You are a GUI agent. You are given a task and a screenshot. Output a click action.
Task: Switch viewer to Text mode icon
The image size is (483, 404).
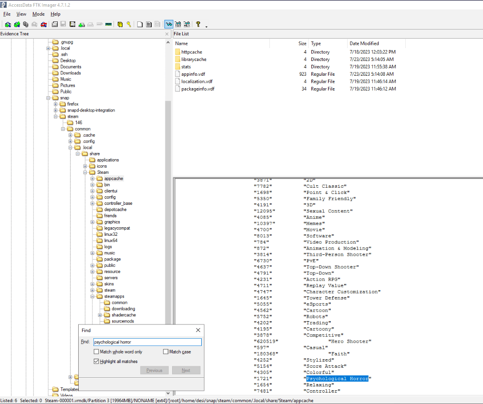click(178, 24)
